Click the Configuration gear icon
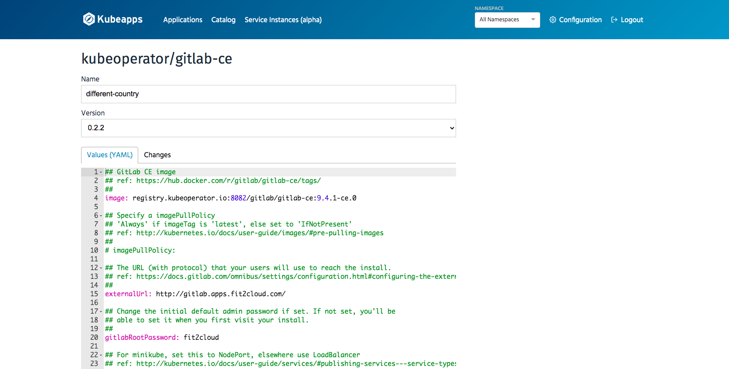Screen dimensions: 729x369 click(x=552, y=20)
